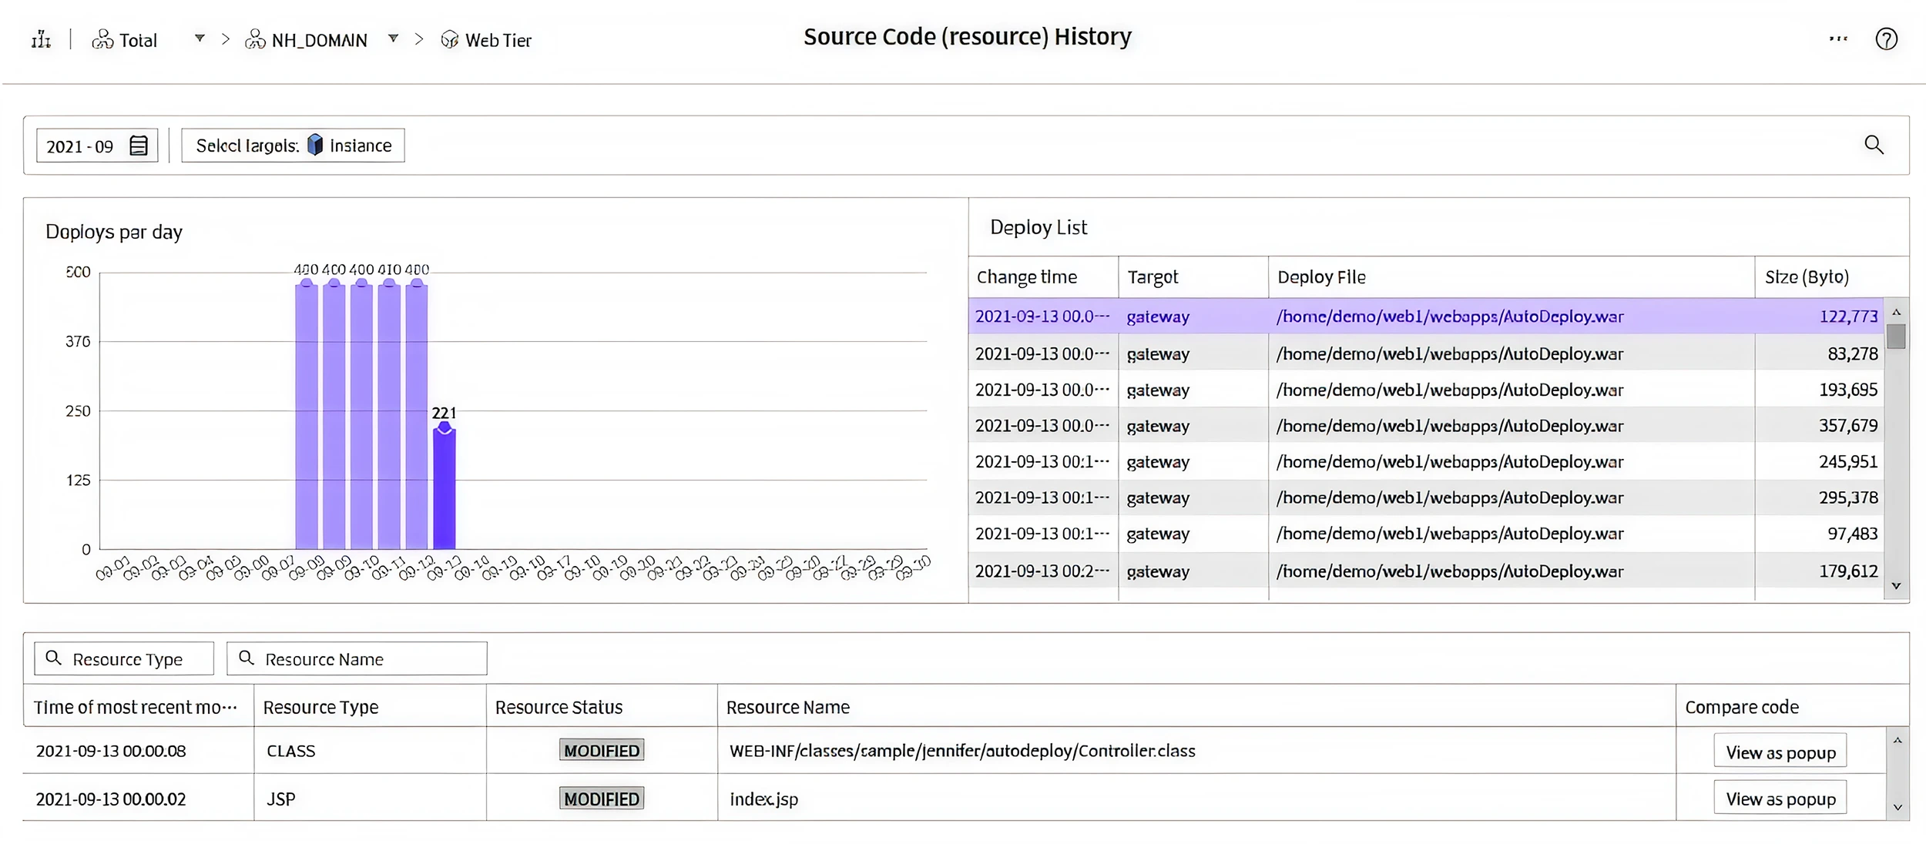Open the three-dot more options menu
1926x844 pixels.
(x=1838, y=39)
